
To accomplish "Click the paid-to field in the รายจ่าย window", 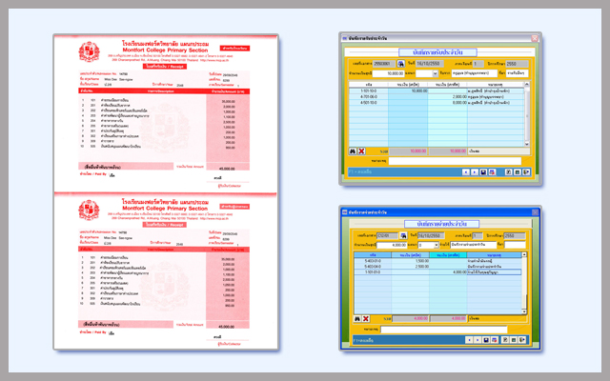I will coord(474,245).
